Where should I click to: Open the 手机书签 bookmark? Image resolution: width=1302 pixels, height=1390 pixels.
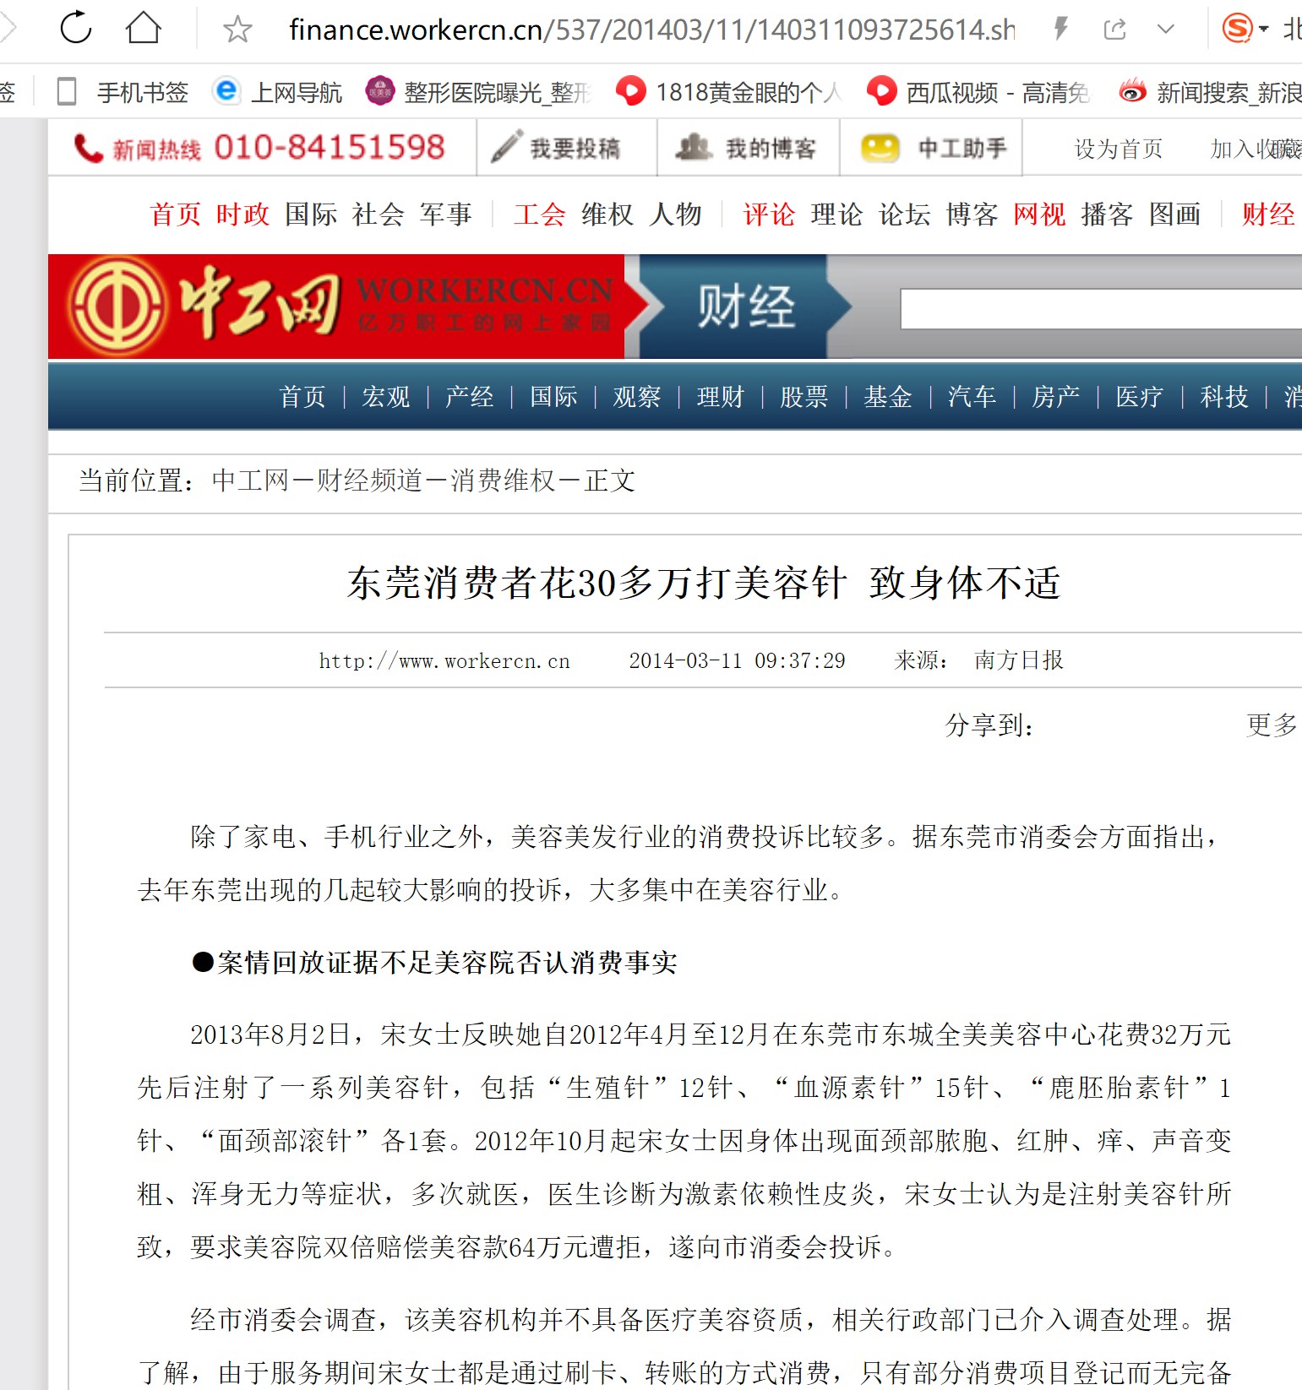pyautogui.click(x=123, y=91)
